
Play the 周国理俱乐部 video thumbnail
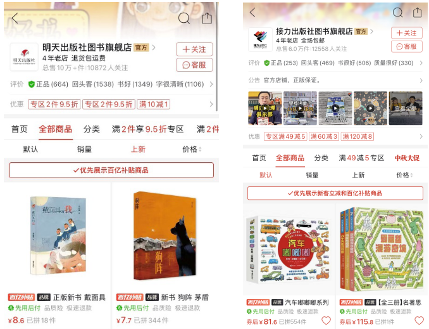(x=265, y=108)
